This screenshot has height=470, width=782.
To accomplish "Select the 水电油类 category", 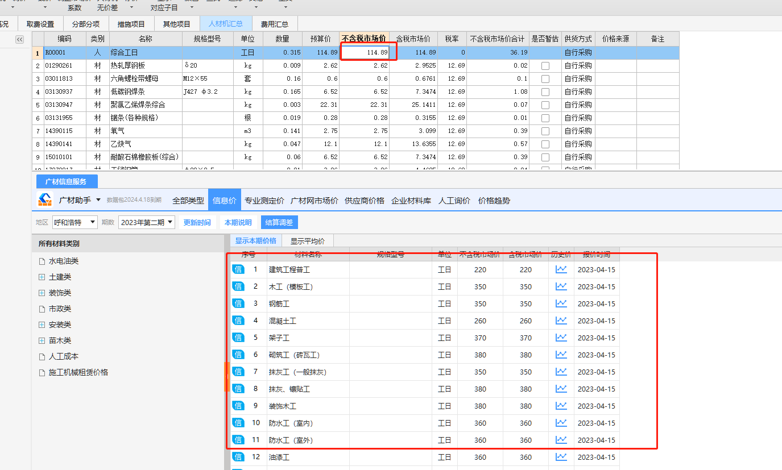I will coord(64,261).
